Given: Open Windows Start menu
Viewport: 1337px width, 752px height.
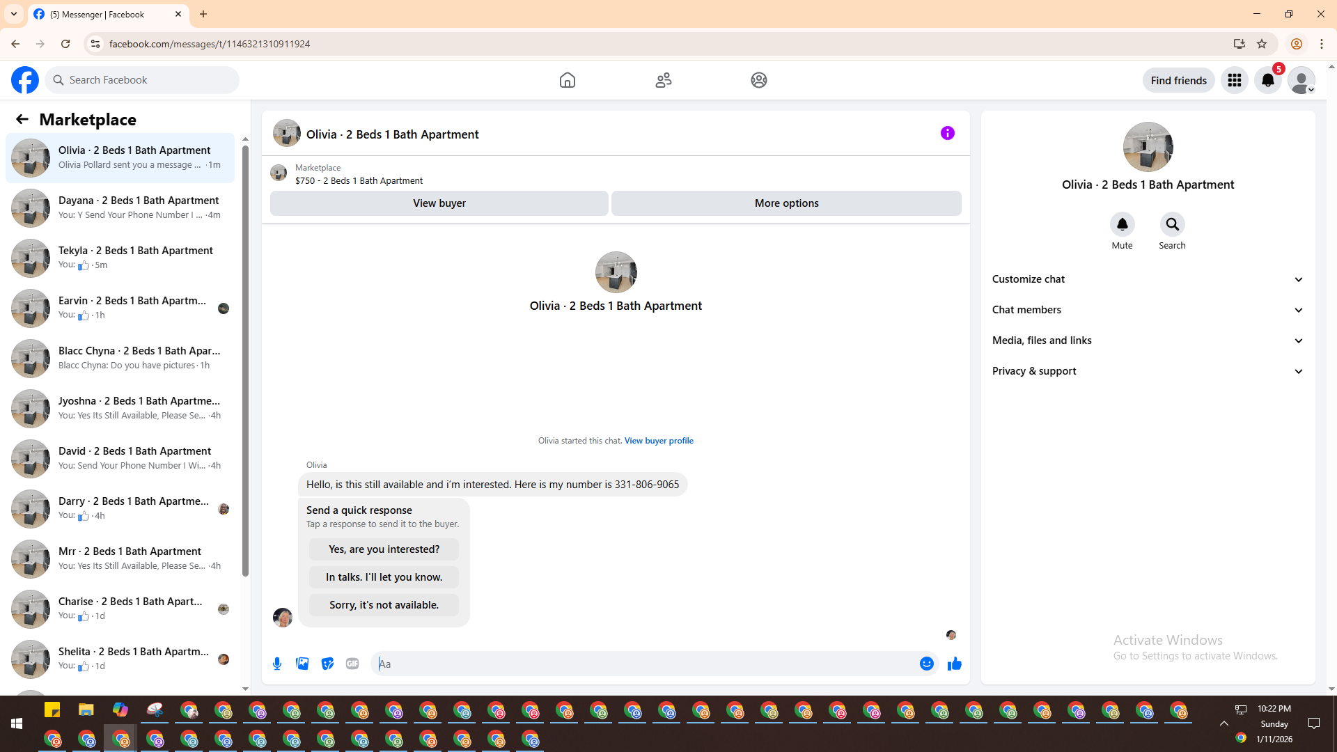Looking at the screenshot, I should tap(17, 723).
